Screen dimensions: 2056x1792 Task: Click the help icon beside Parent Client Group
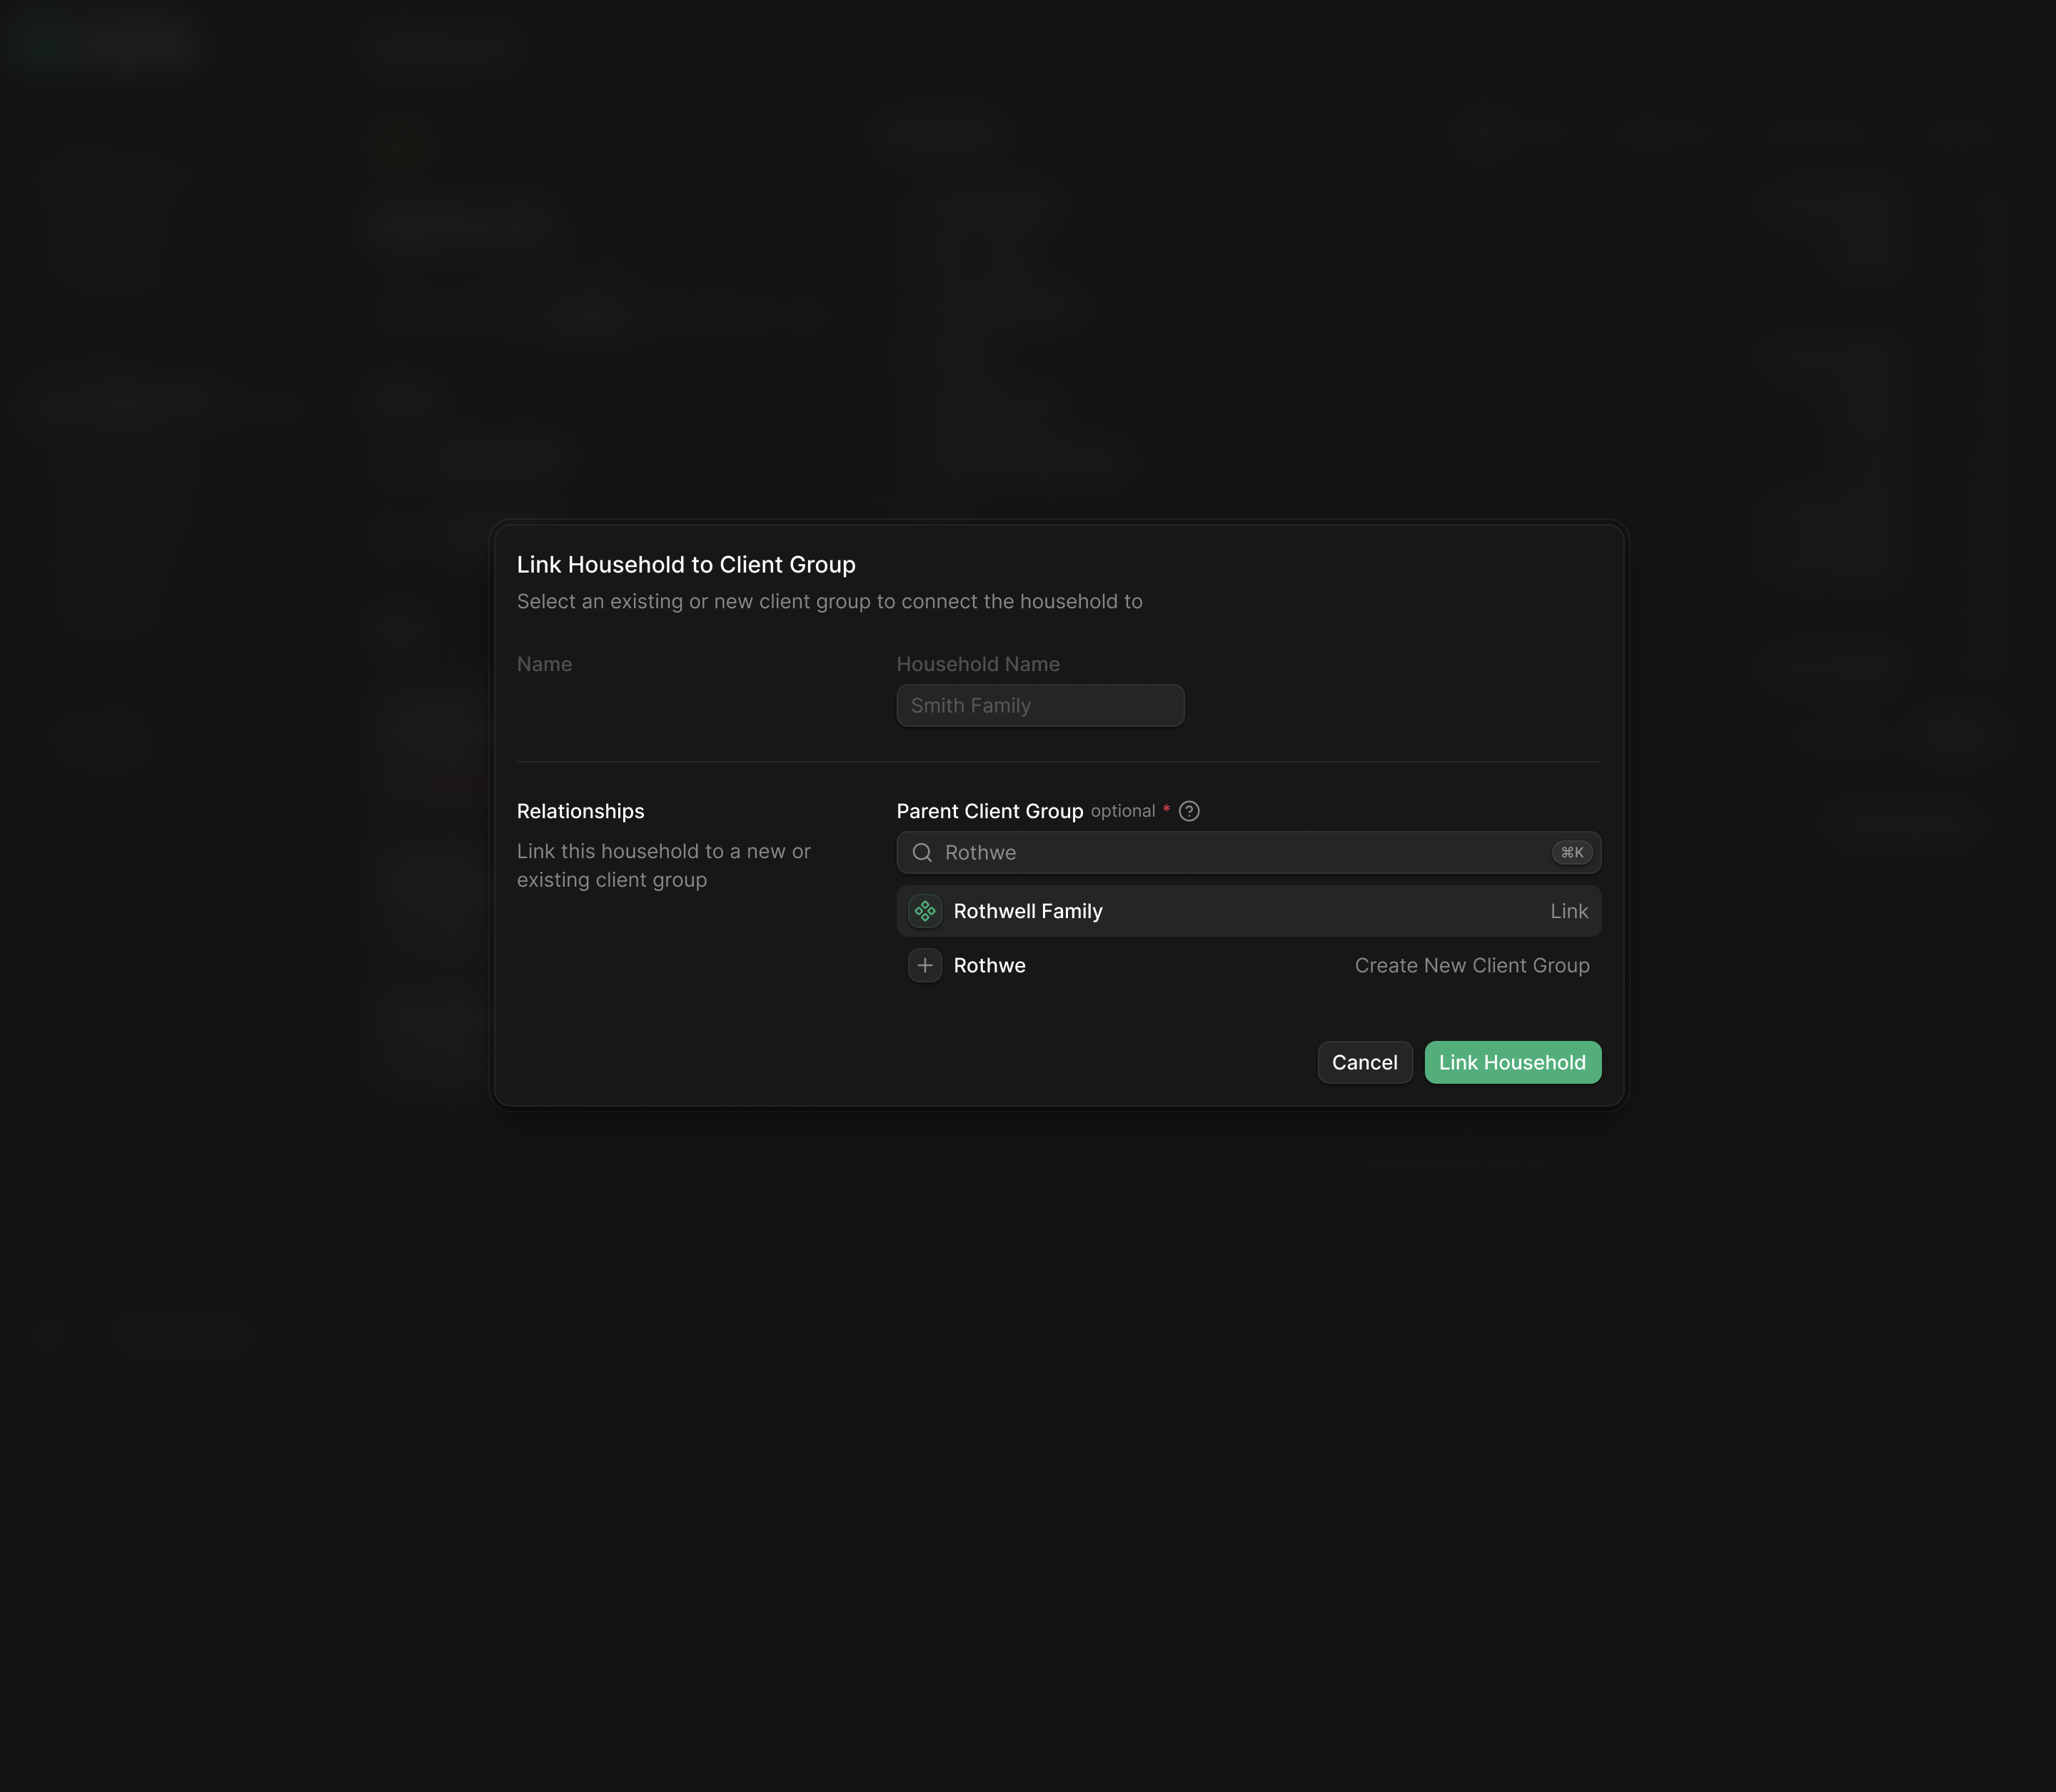click(x=1189, y=811)
